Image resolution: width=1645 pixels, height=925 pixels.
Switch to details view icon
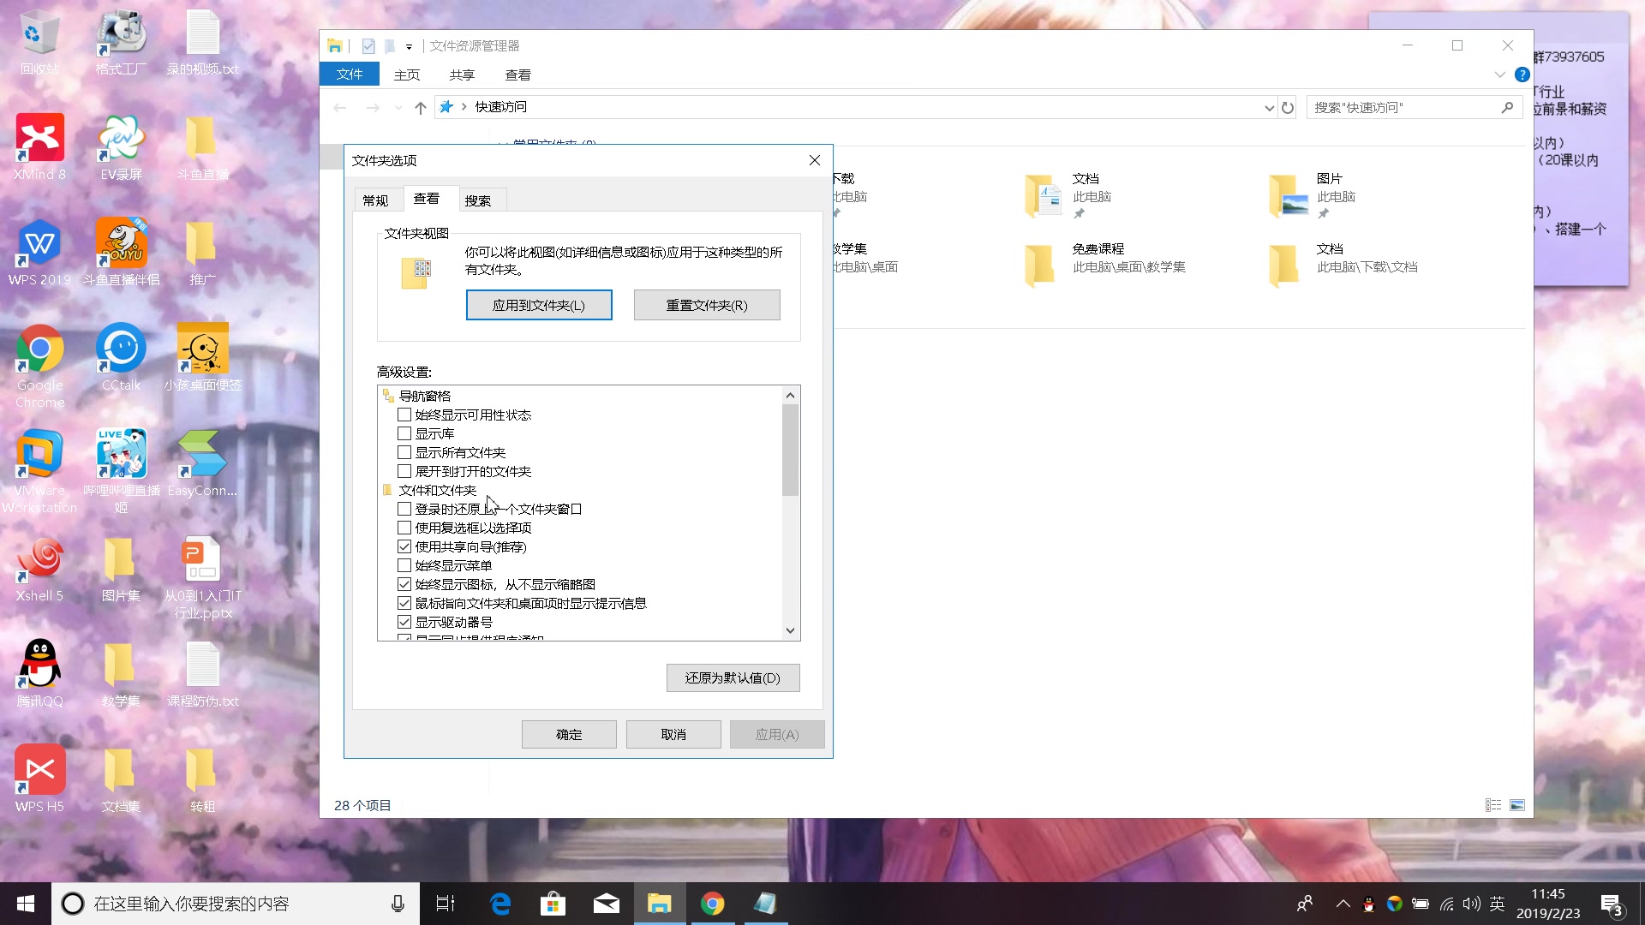coord(1493,805)
